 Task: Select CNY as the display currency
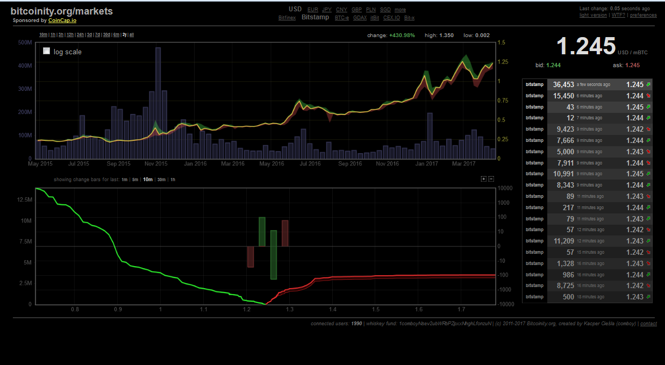pyautogui.click(x=341, y=9)
